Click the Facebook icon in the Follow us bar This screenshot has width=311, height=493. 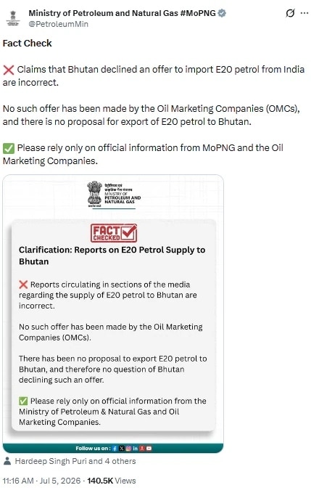115,449
